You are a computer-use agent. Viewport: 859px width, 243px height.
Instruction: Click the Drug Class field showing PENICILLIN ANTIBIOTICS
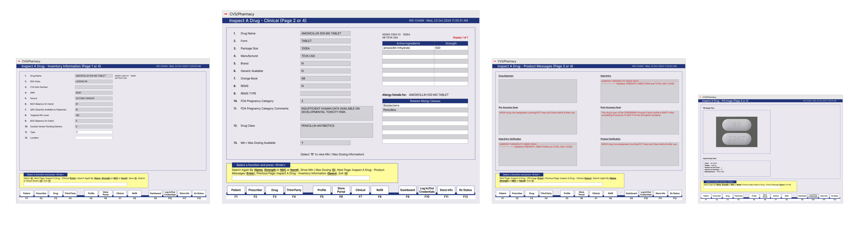point(336,130)
